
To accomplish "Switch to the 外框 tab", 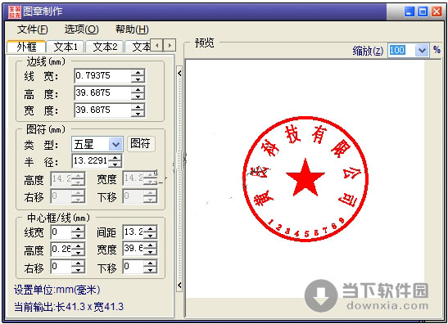I will [x=26, y=47].
